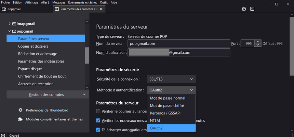Click the online status icon in status bar

tap(3, 135)
